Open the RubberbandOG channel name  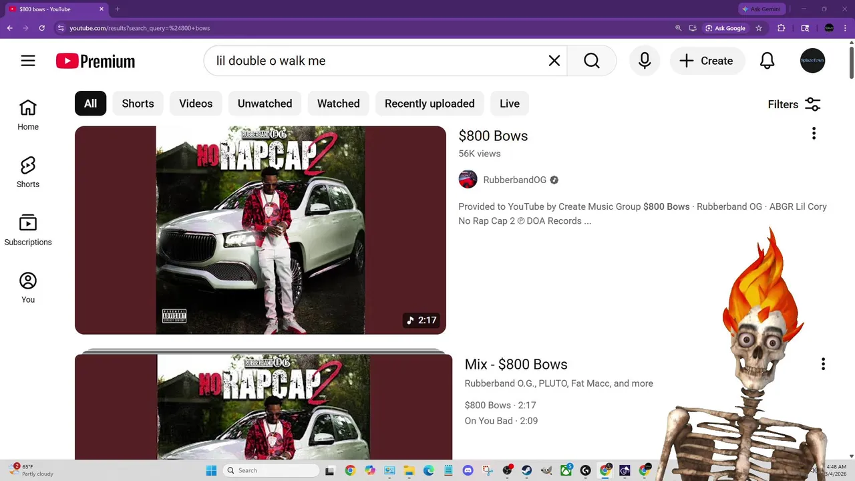coord(514,180)
